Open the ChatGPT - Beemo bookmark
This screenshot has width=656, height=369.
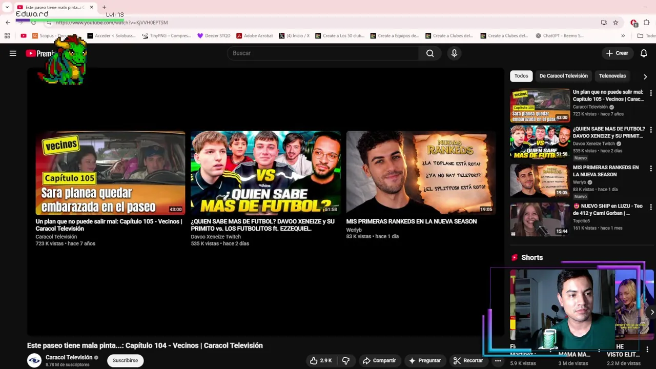click(559, 36)
